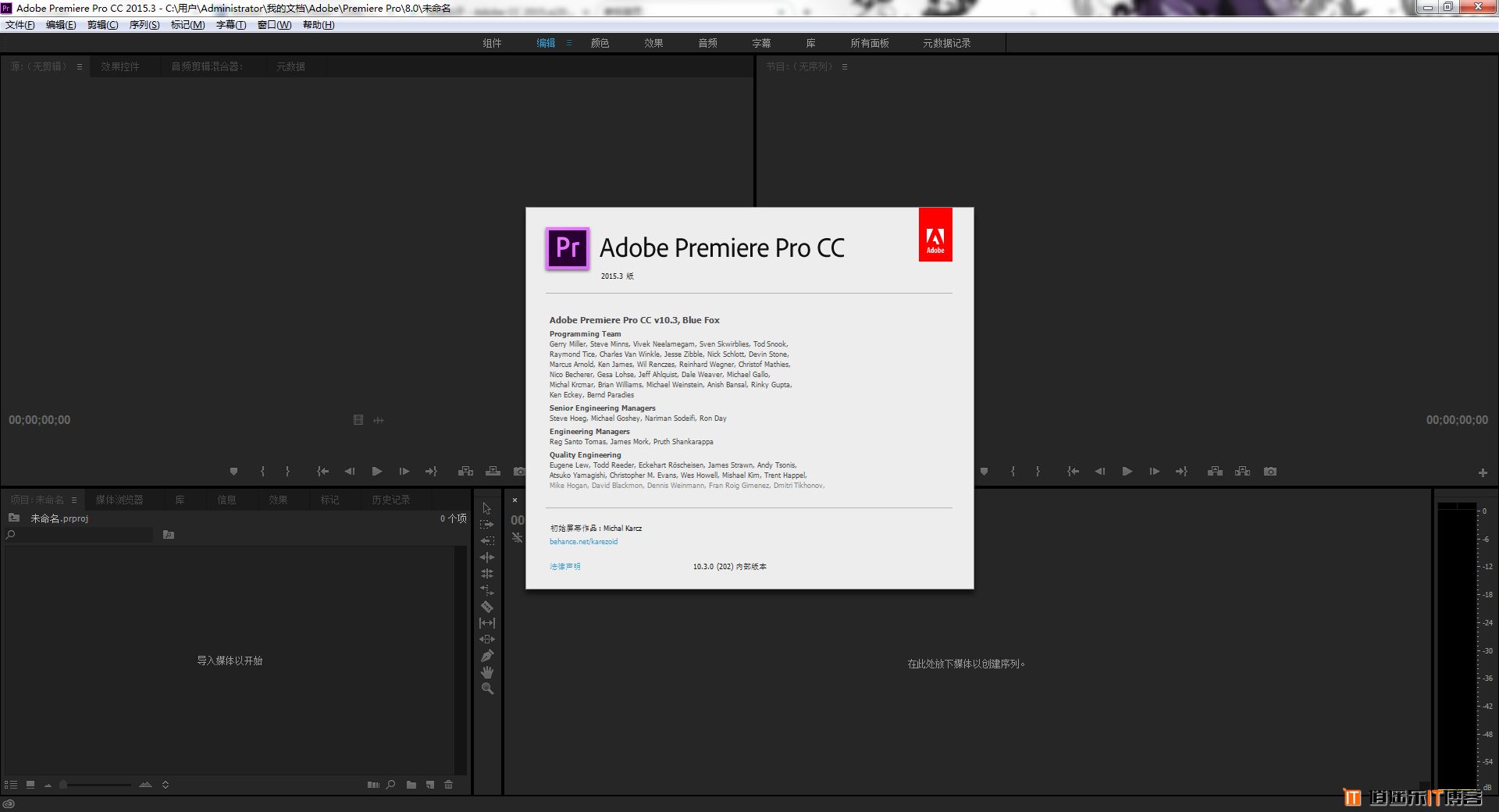
Task: Switch to the 音频 workspace
Action: tap(707, 43)
